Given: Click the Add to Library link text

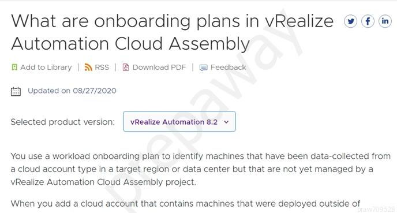Looking at the screenshot, I should pos(46,67).
